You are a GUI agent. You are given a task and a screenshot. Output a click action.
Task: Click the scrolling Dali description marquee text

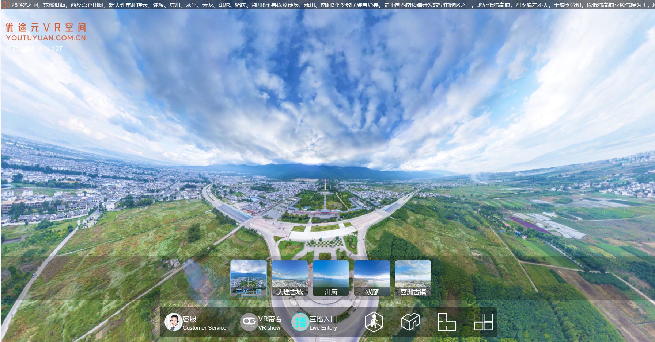coord(333,5)
